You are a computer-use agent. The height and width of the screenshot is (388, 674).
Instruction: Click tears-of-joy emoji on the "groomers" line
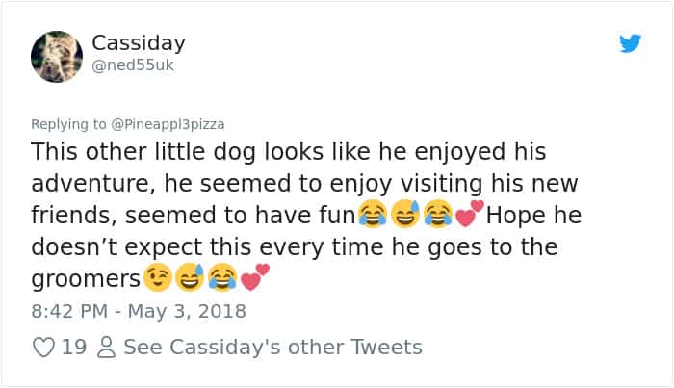pos(221,279)
